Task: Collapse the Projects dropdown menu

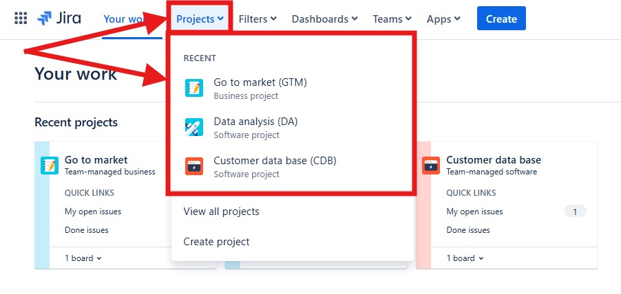Action: click(x=200, y=19)
